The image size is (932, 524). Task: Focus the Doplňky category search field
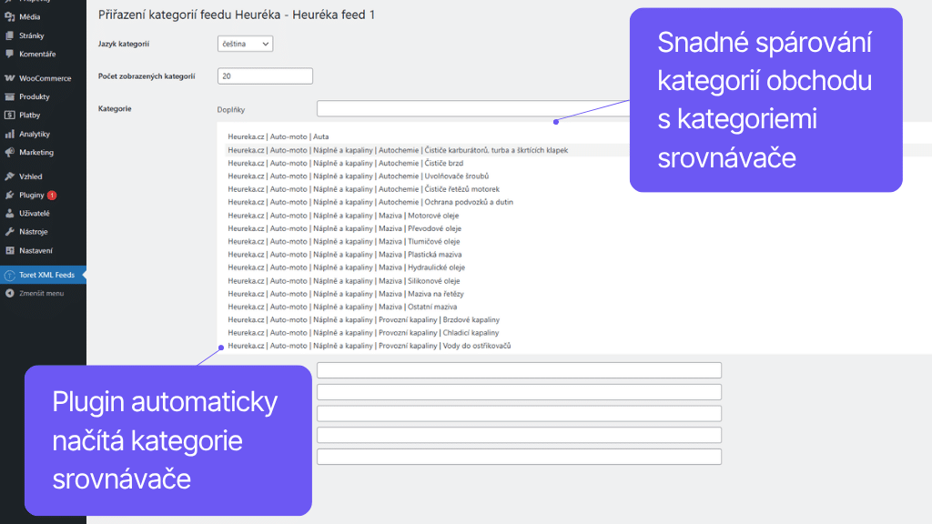(473, 109)
